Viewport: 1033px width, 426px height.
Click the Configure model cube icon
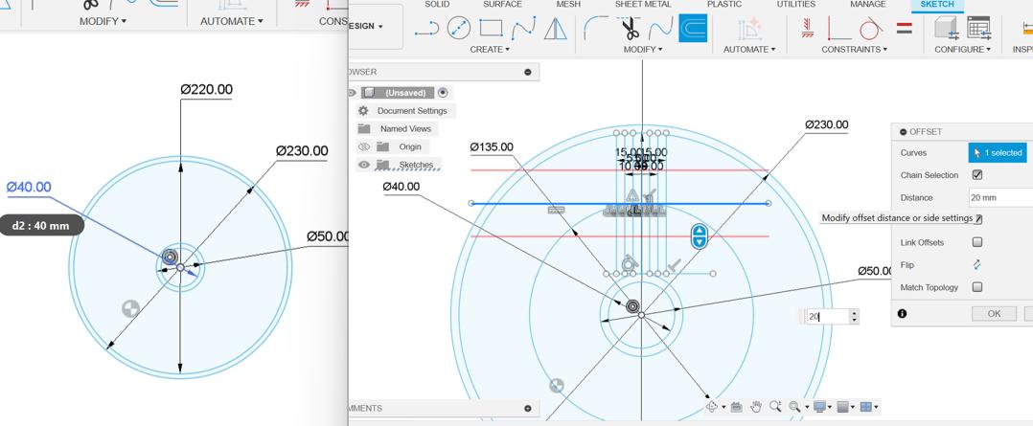(x=946, y=29)
